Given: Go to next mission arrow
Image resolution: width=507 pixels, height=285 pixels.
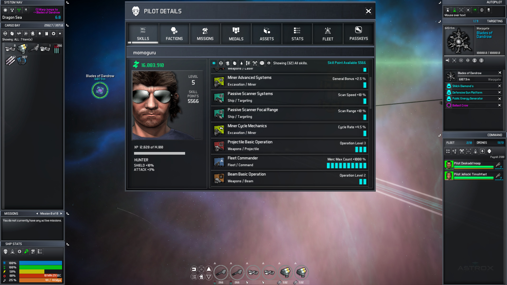Looking at the screenshot, I should [x=61, y=213].
